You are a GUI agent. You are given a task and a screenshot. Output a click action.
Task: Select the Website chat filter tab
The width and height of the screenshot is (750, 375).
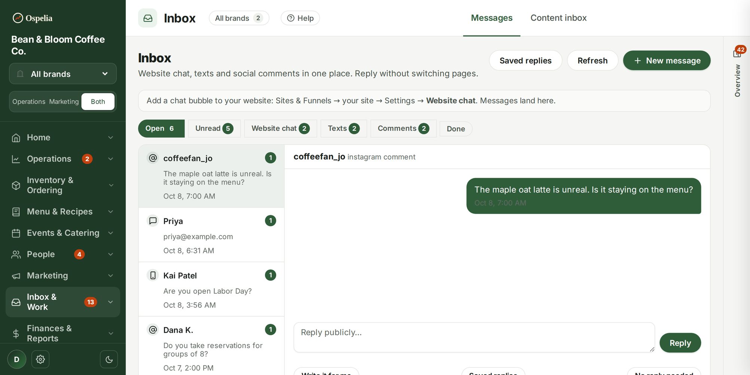tap(280, 129)
